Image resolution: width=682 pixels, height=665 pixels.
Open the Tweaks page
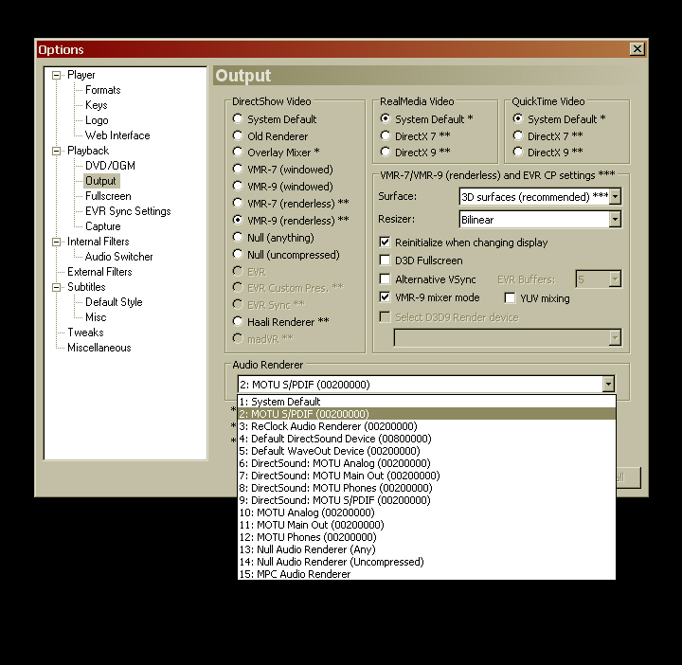click(85, 332)
